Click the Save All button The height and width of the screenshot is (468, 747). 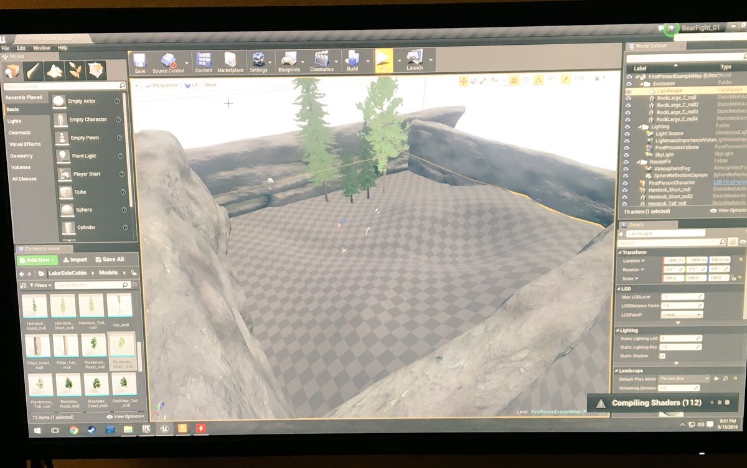109,260
